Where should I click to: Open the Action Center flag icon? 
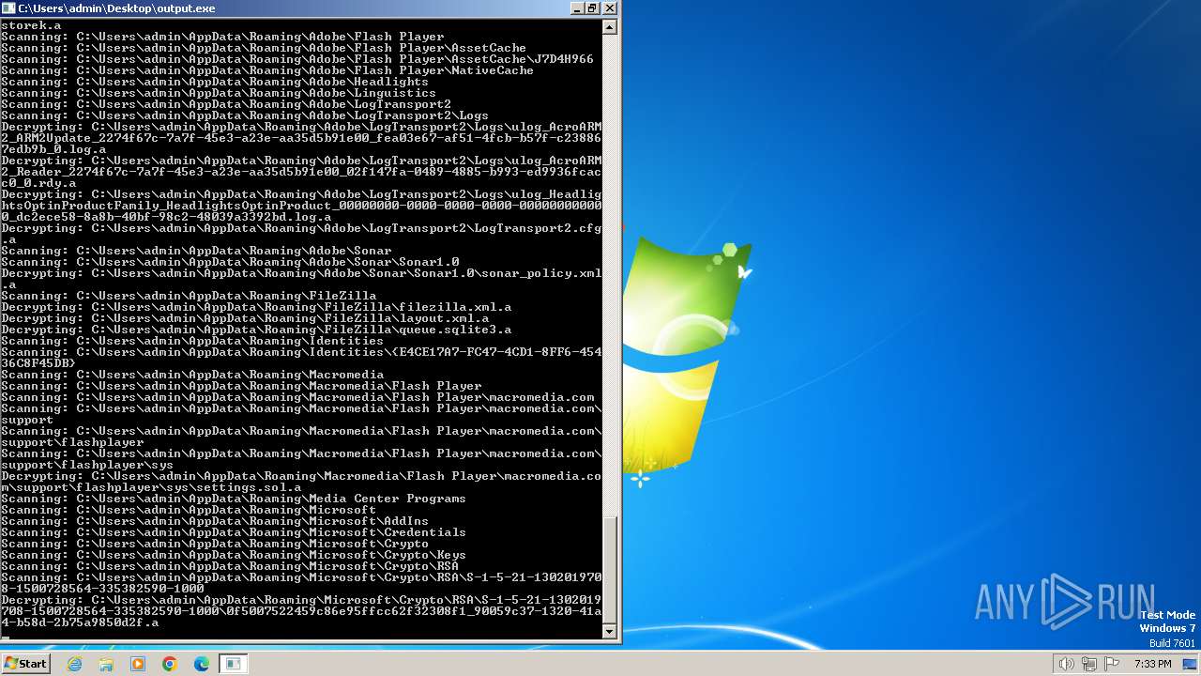[1112, 664]
